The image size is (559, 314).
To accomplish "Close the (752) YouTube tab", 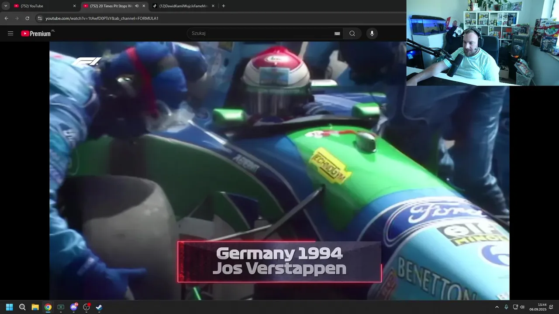I will pos(74,6).
